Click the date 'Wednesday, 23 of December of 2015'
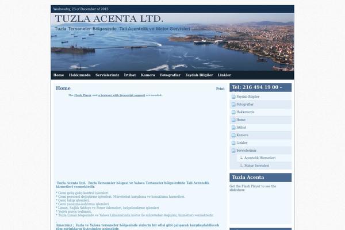This screenshot has width=345, height=230. pos(80,9)
